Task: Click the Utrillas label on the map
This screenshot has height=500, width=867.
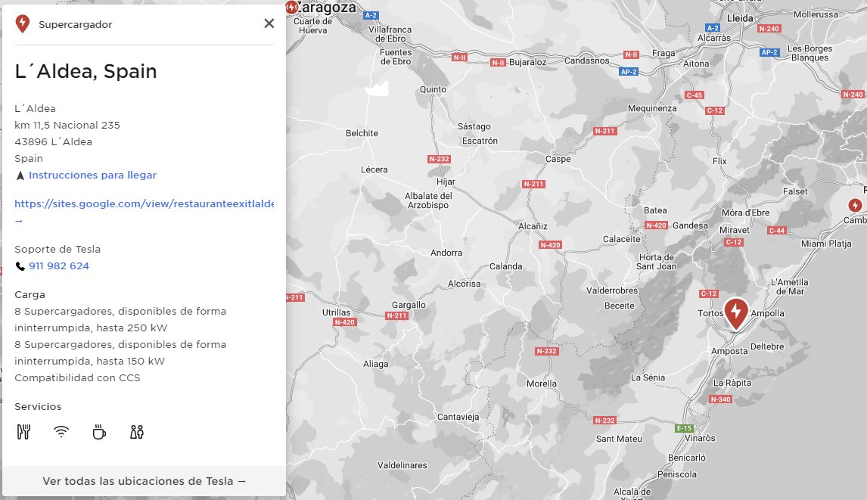Action: coord(336,312)
